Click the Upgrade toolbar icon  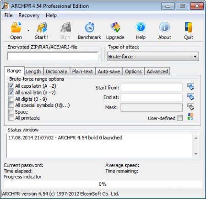pos(115,27)
